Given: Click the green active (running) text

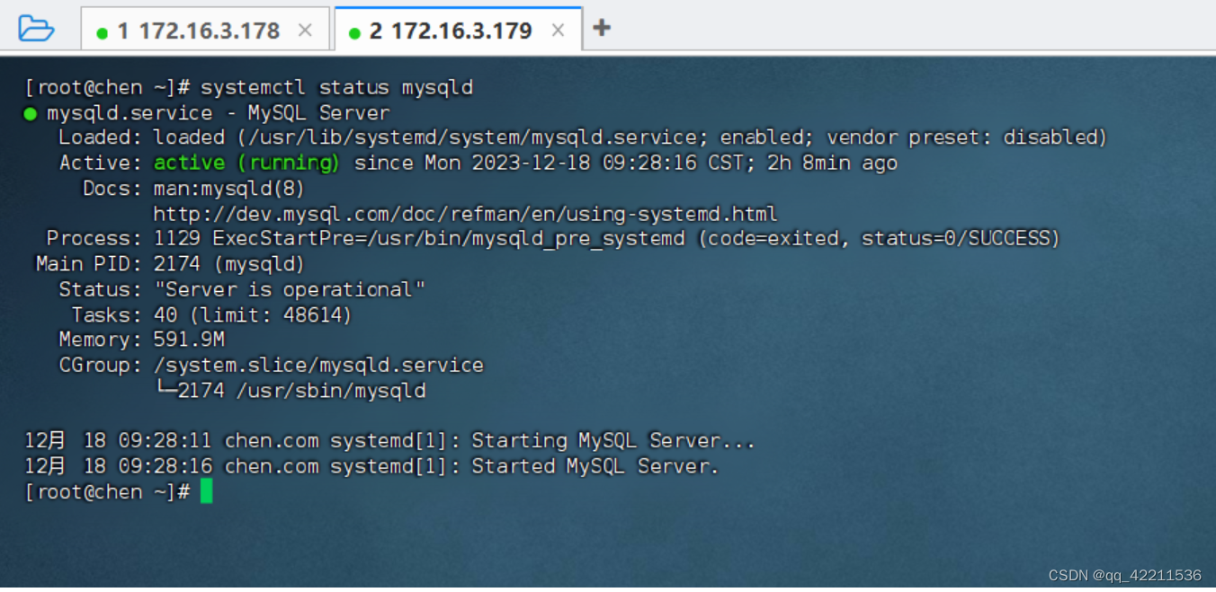Looking at the screenshot, I should coord(246,163).
